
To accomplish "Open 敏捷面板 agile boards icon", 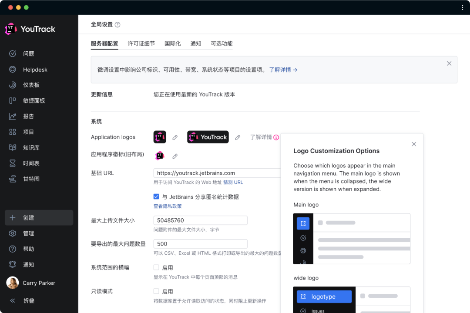I will pos(13,101).
